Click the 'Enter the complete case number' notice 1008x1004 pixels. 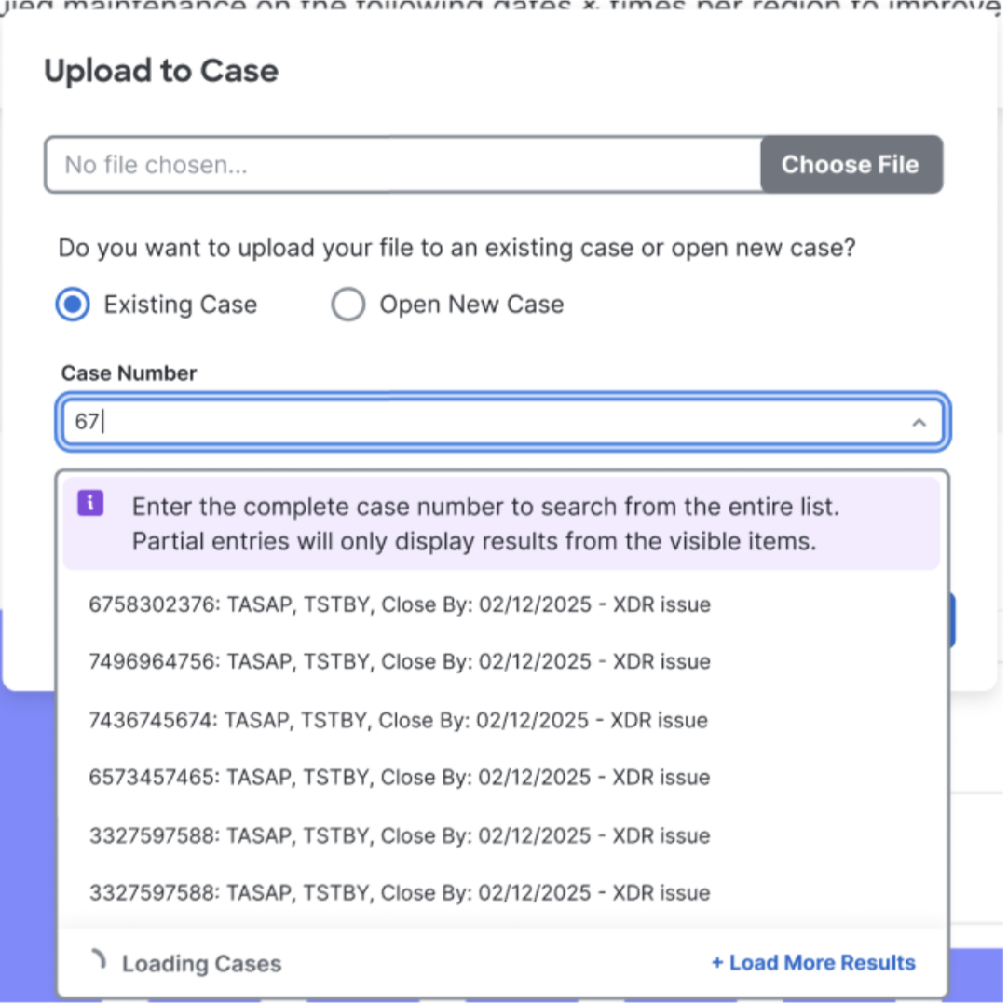click(x=484, y=523)
